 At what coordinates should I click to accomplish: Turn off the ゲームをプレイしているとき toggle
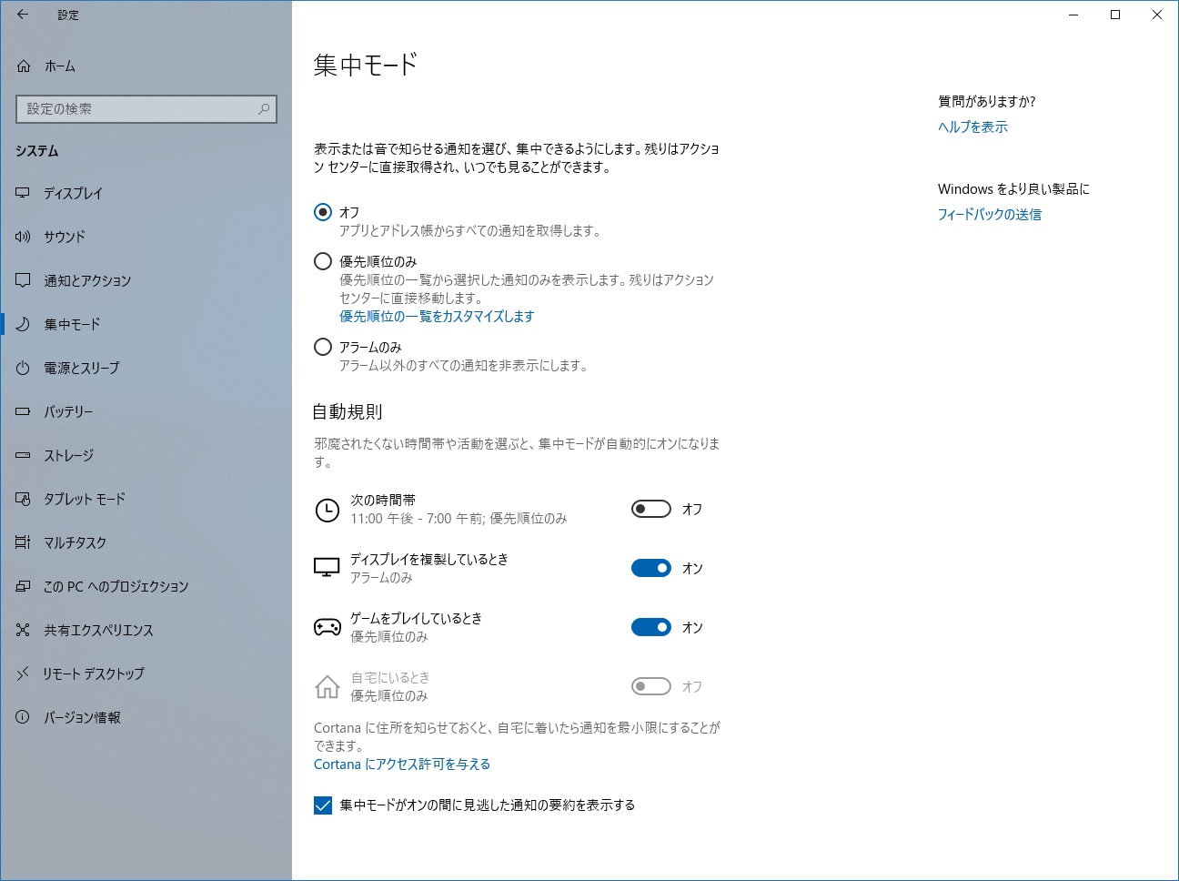pyautogui.click(x=651, y=627)
